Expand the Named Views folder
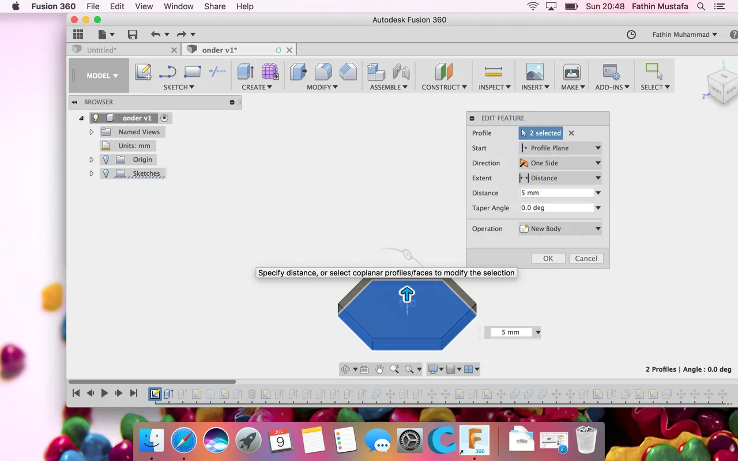This screenshot has width=738, height=461. coord(91,132)
